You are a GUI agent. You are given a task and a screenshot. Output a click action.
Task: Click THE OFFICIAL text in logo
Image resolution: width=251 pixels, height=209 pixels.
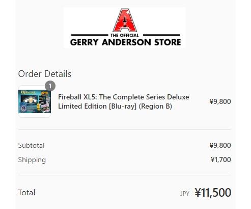tap(125, 35)
